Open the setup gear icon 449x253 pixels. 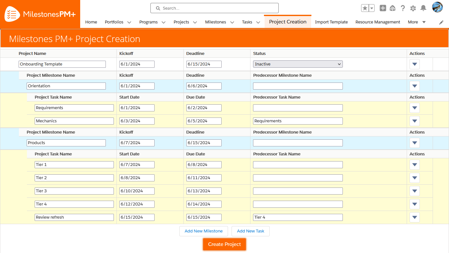(413, 8)
